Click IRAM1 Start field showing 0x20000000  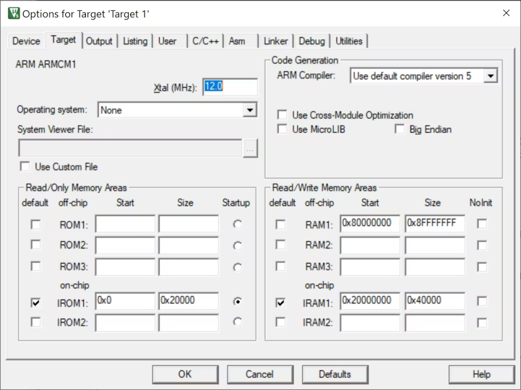pyautogui.click(x=370, y=301)
